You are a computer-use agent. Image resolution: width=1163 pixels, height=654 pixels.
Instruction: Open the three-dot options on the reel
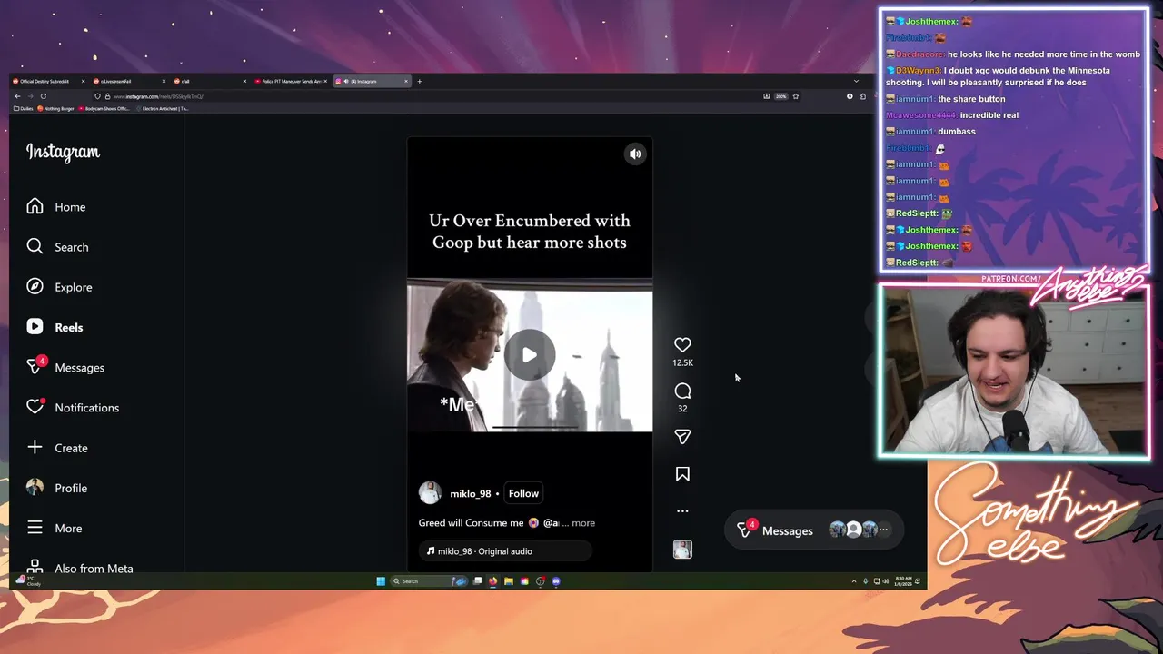[682, 510]
